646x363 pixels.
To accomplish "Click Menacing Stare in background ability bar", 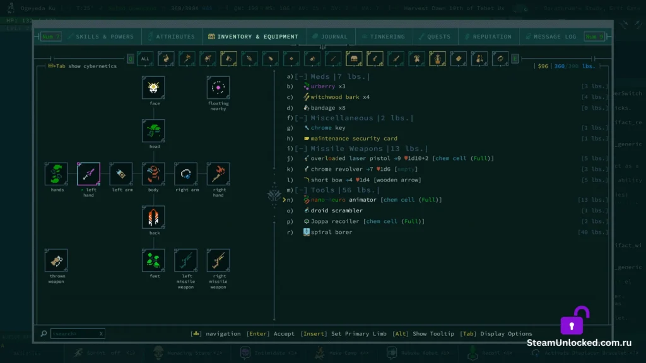I will [187, 353].
